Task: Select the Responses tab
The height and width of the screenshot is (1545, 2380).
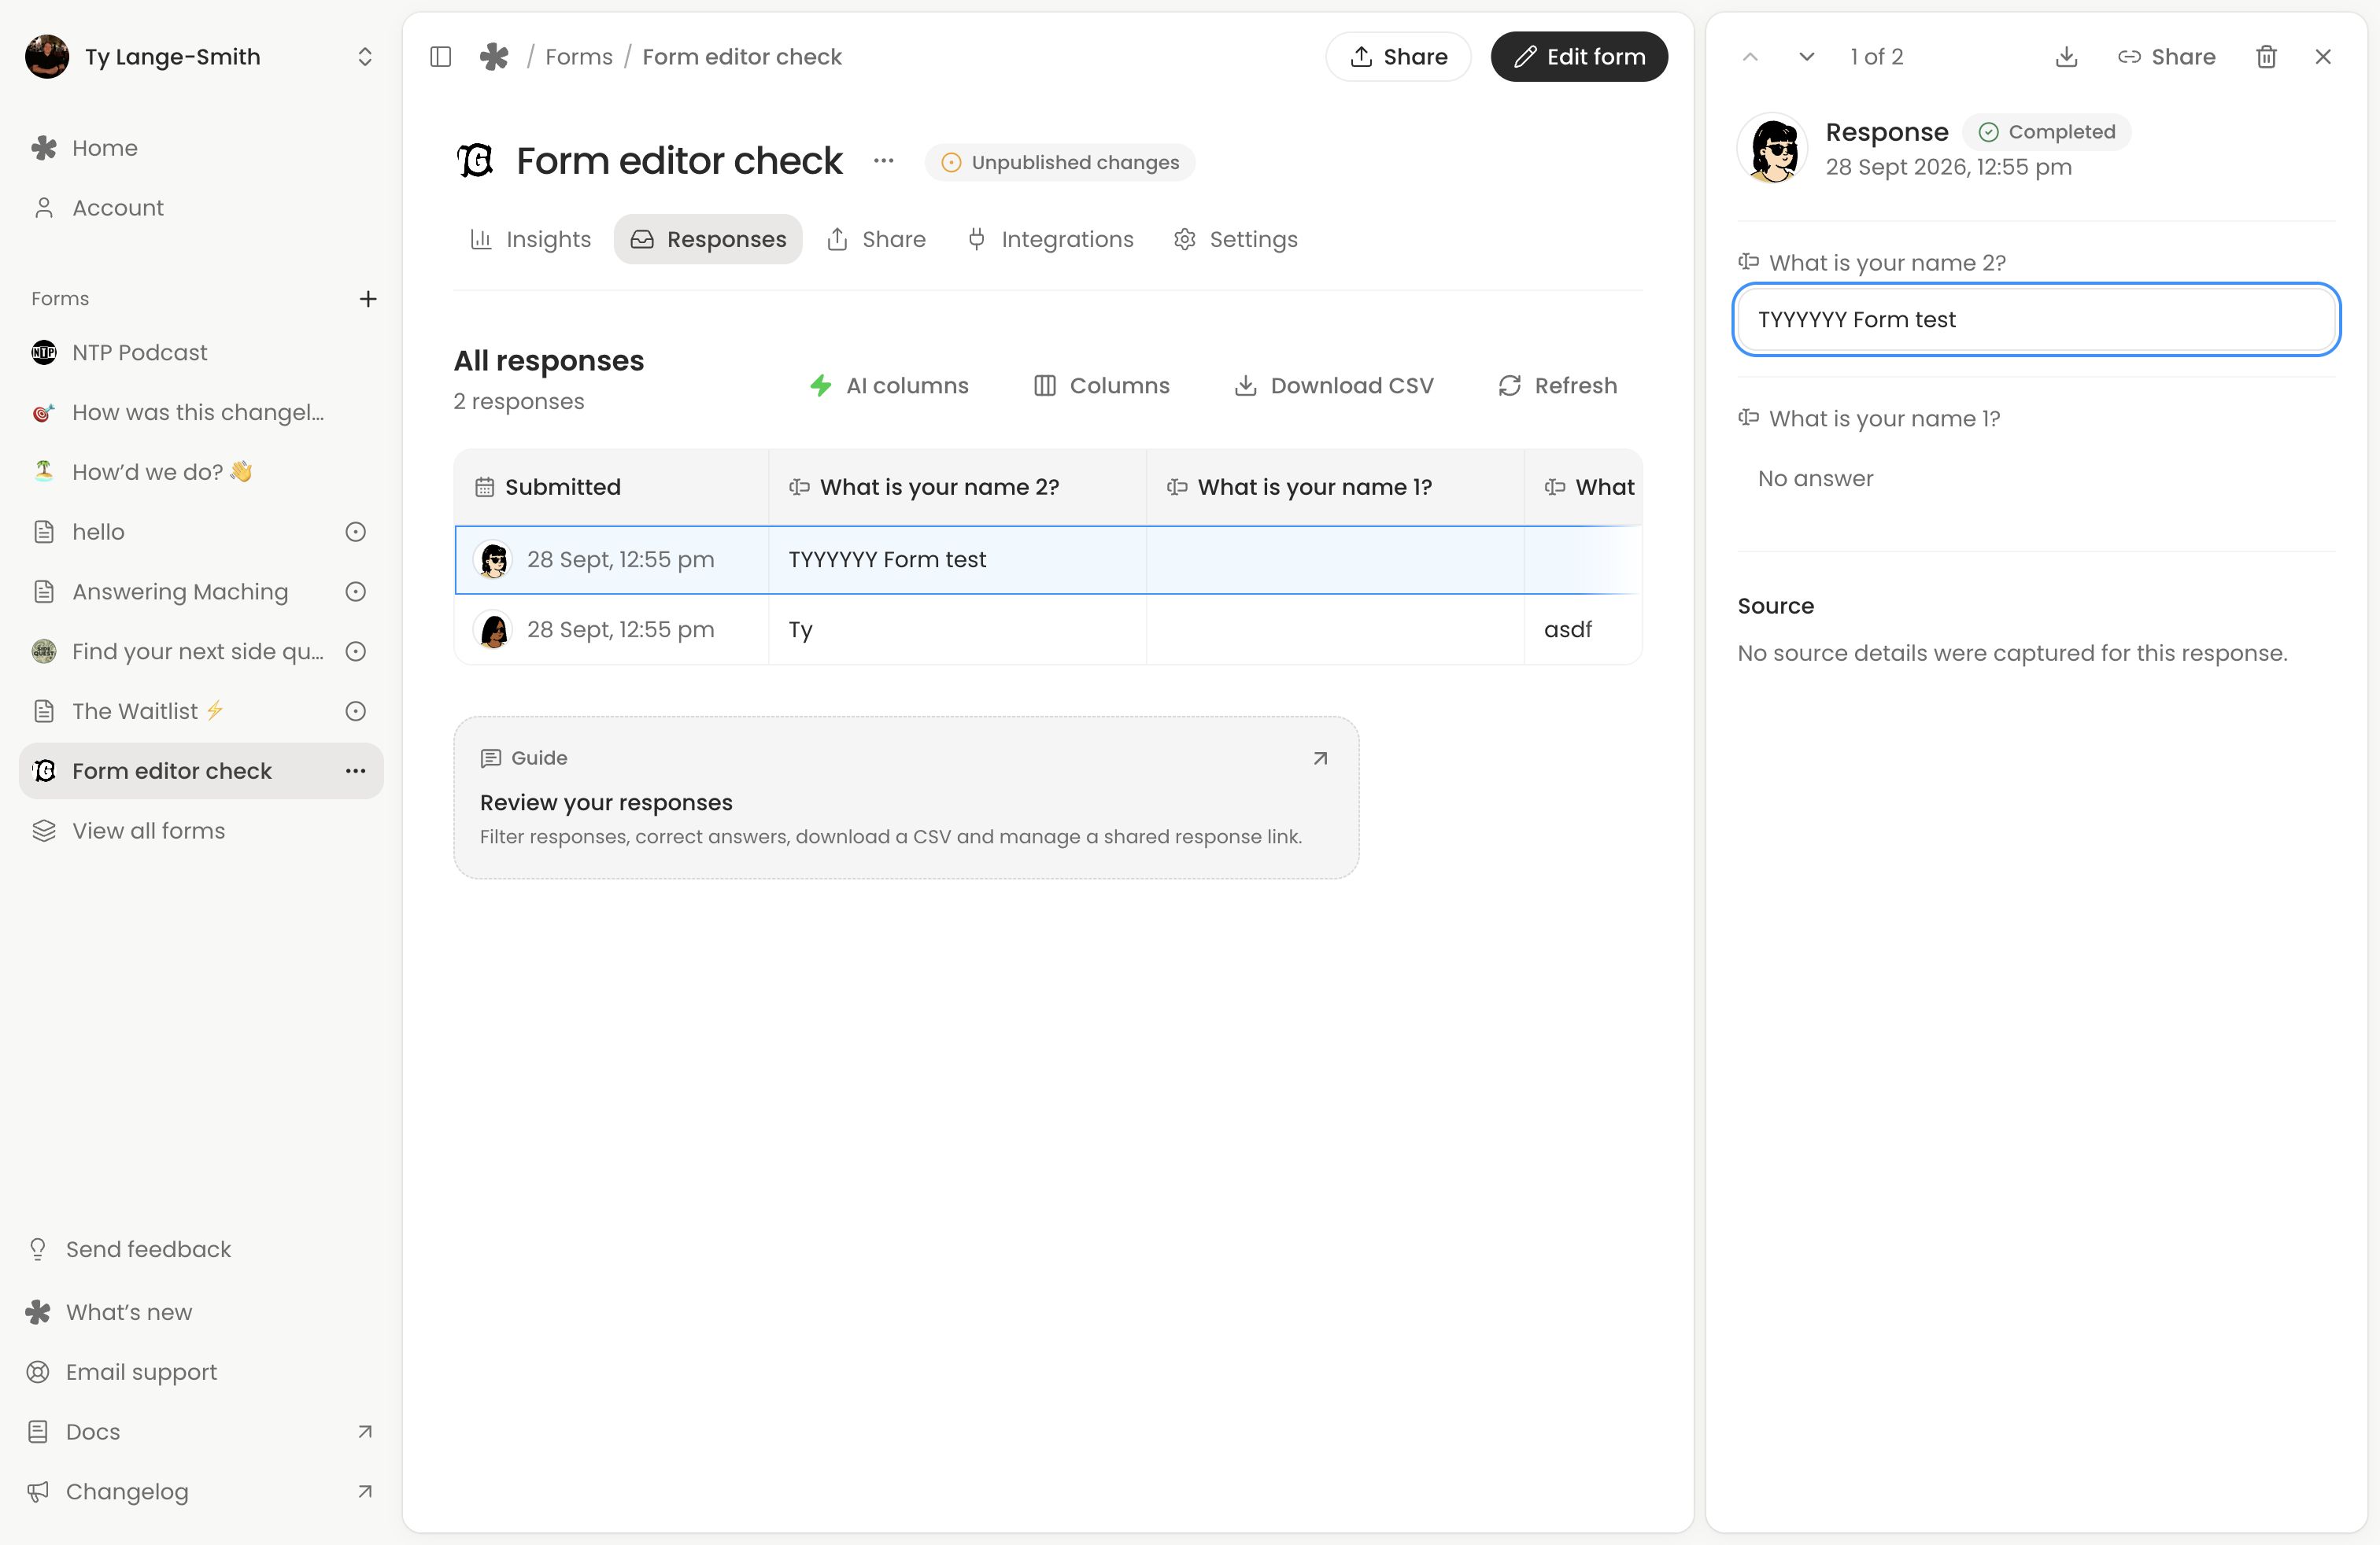Action: point(708,240)
